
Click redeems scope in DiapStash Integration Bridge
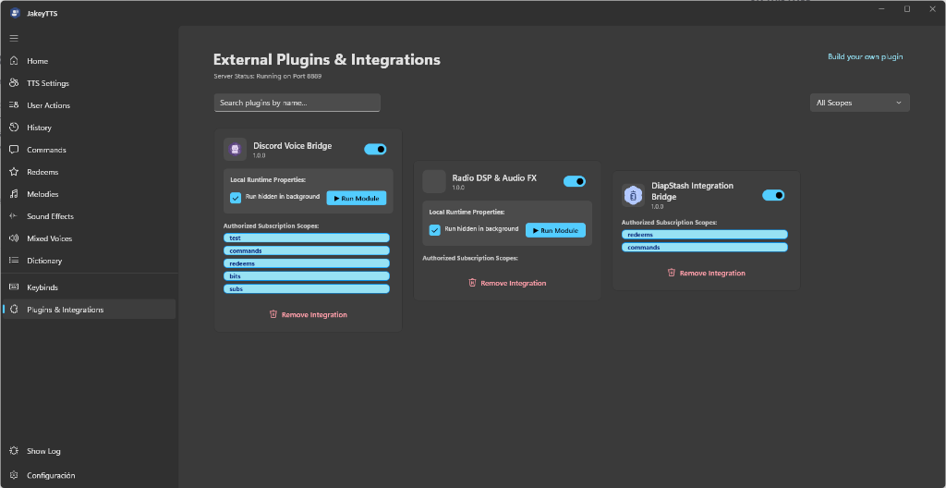pos(705,235)
